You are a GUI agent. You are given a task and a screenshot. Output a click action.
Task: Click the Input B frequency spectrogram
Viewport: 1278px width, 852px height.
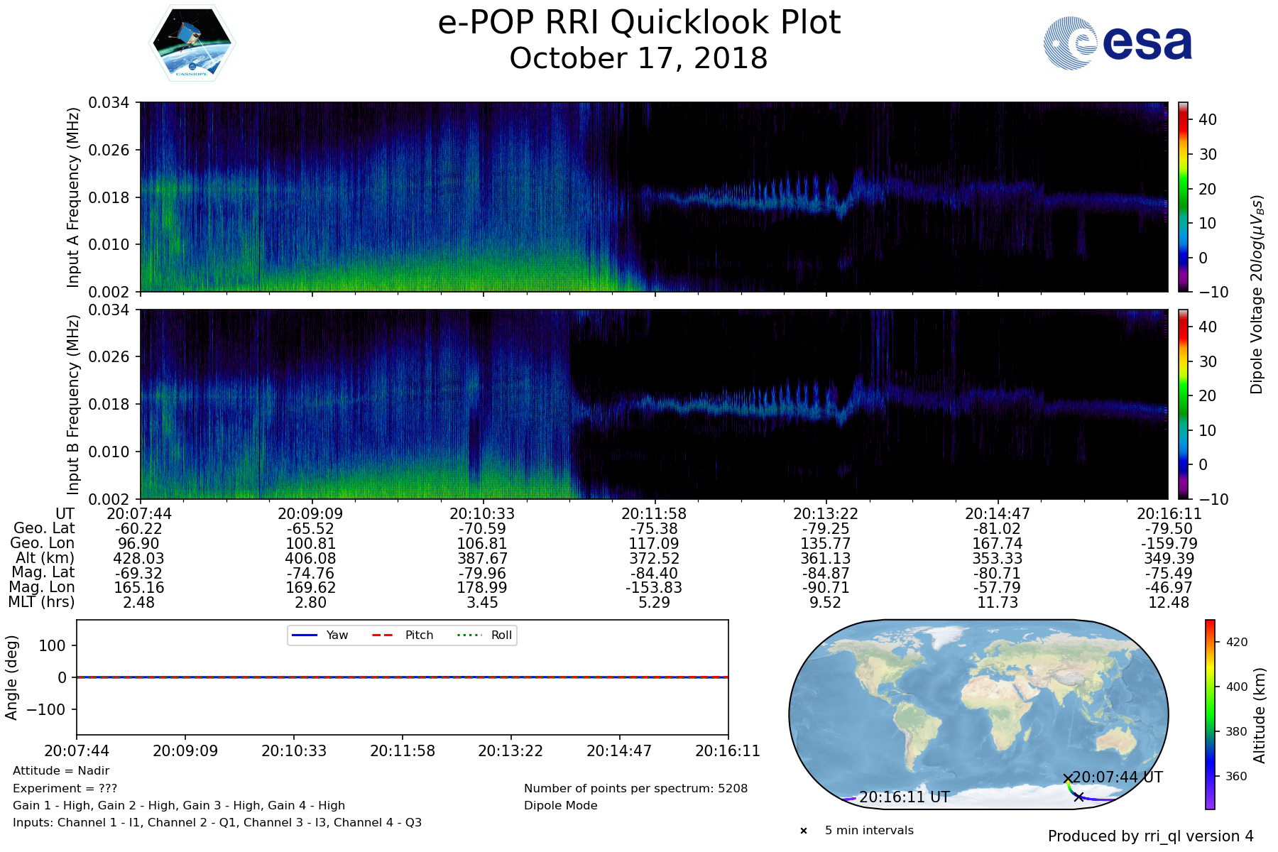[653, 404]
